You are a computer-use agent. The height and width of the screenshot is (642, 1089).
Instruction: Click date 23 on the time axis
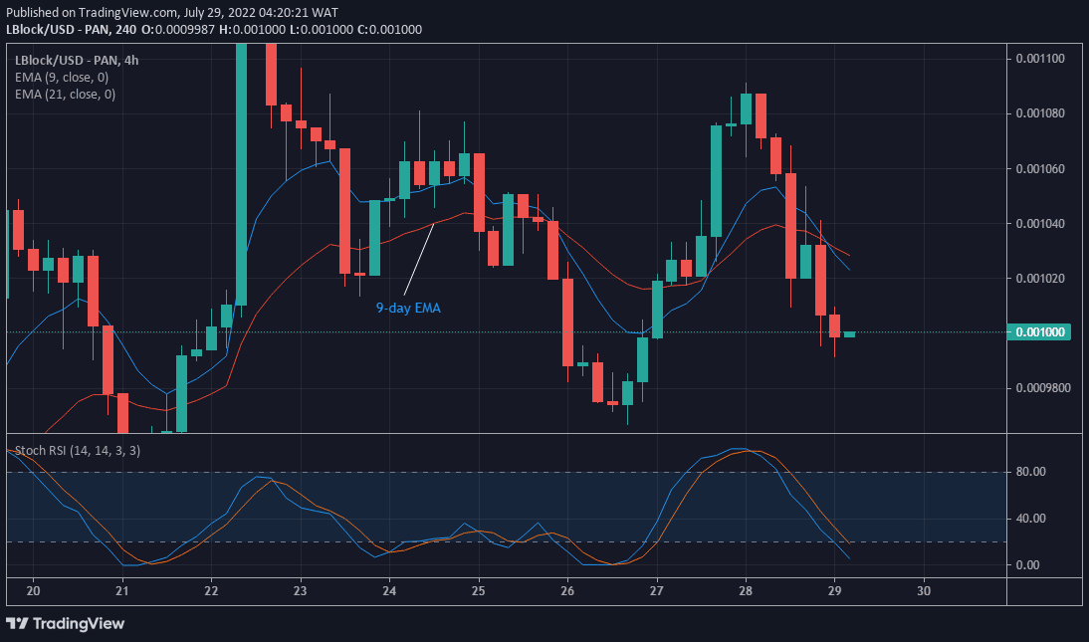[300, 591]
